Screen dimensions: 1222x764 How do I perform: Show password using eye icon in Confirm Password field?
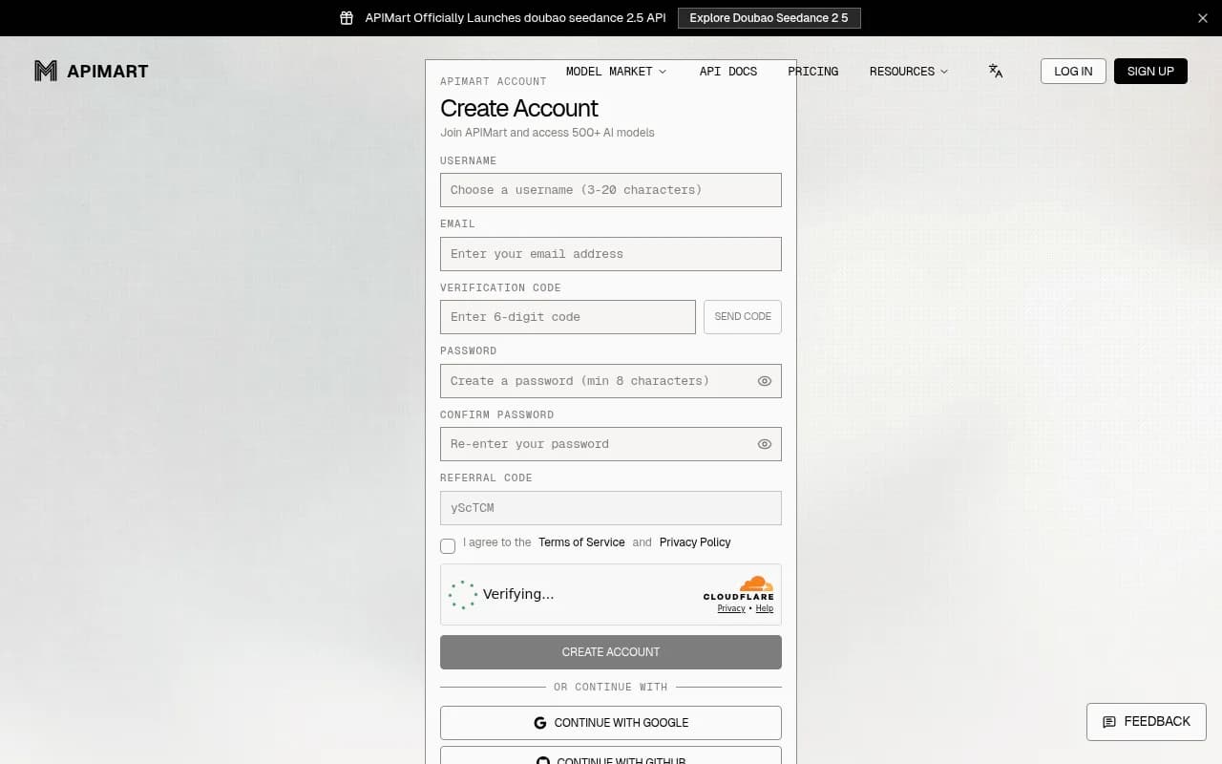765,444
